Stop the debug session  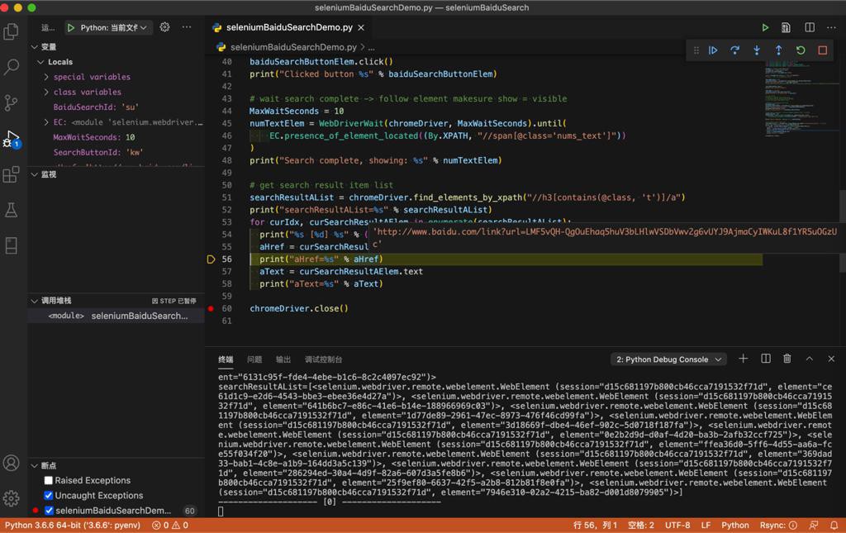[822, 50]
